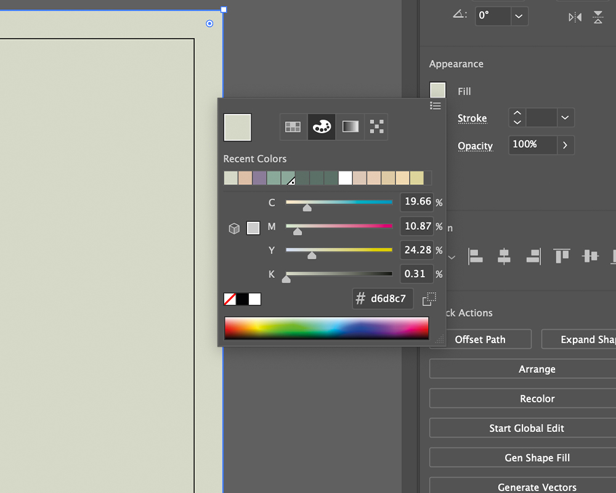This screenshot has width=616, height=493.
Task: Align objects to horizontal right
Action: [x=533, y=256]
